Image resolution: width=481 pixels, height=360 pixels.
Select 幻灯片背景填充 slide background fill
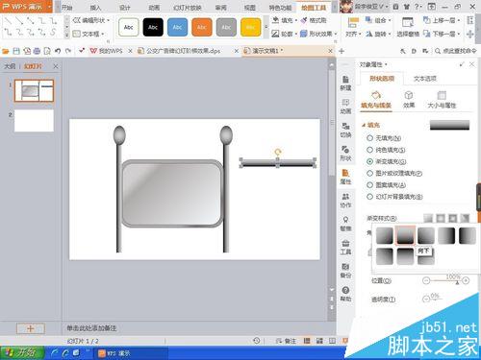(394, 197)
